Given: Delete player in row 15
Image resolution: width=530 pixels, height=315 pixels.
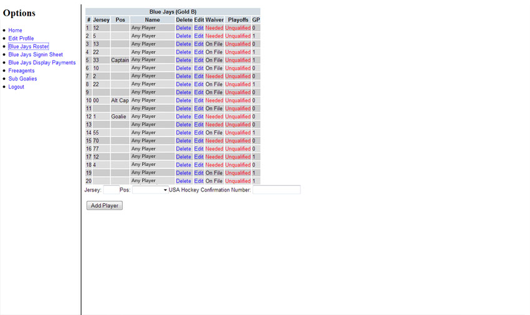Looking at the screenshot, I should point(183,140).
